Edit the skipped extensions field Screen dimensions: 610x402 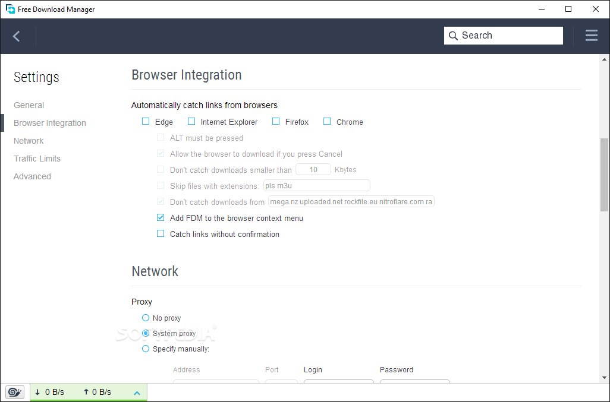point(317,186)
